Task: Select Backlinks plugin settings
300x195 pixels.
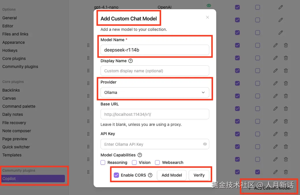Action: coord(11,90)
